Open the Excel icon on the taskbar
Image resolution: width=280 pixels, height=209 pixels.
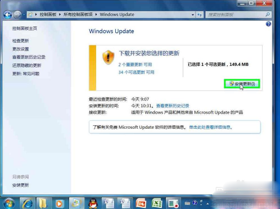coord(157,203)
